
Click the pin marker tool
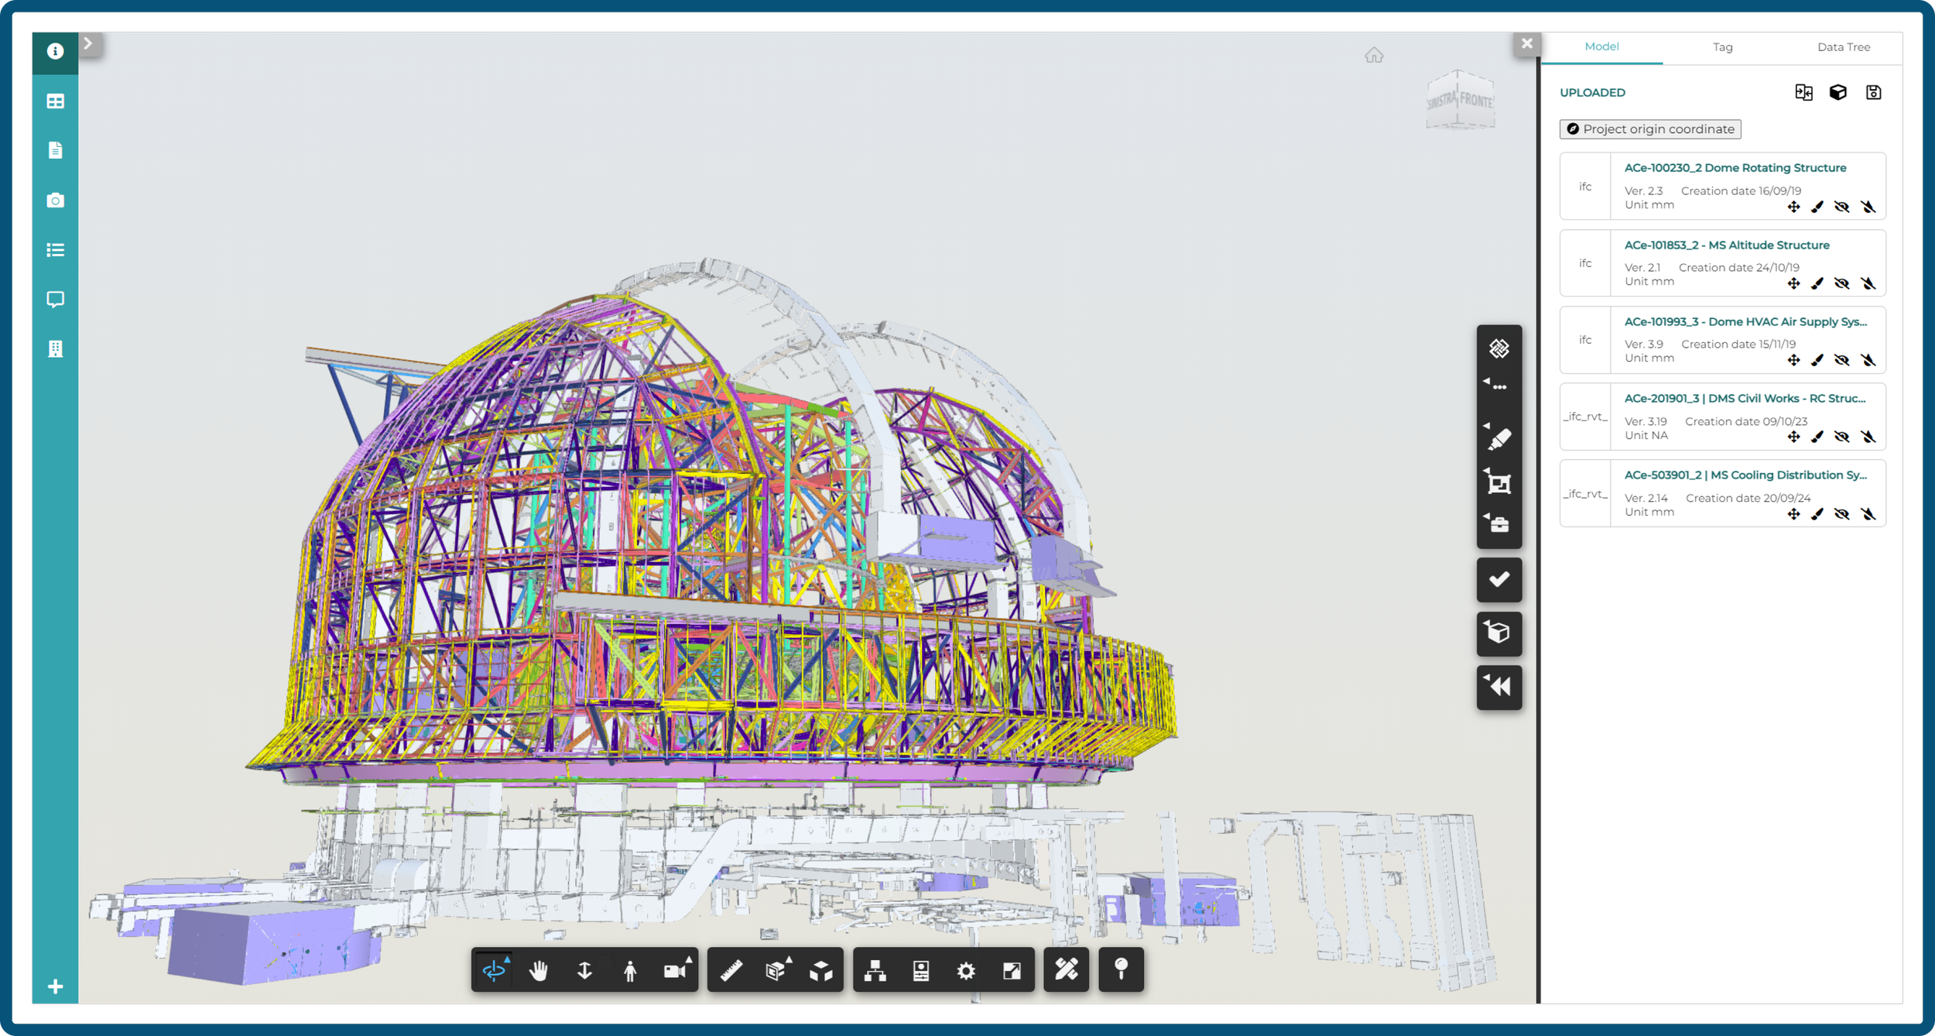tap(1121, 969)
